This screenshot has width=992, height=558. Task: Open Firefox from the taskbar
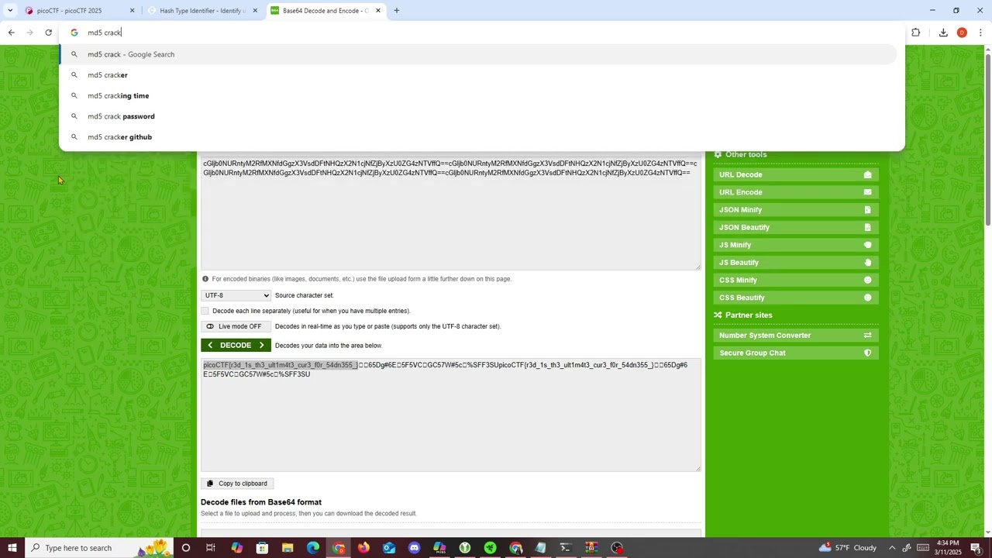click(x=363, y=548)
